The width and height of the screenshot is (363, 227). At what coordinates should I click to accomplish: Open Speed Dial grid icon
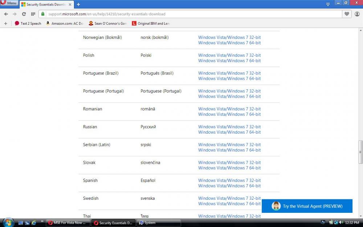coord(33,14)
